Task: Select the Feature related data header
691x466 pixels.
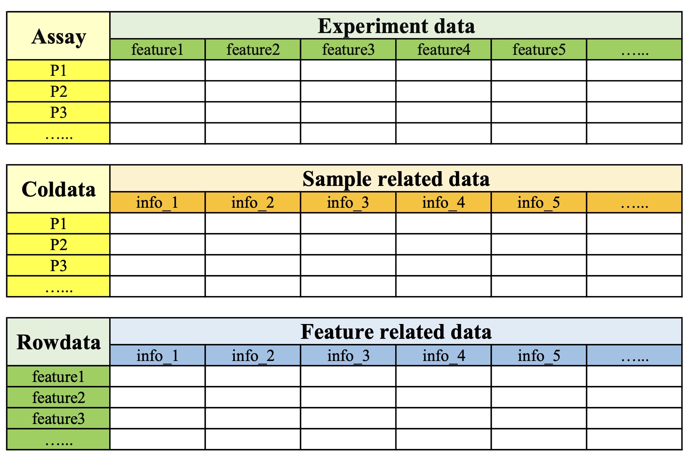Action: click(396, 332)
